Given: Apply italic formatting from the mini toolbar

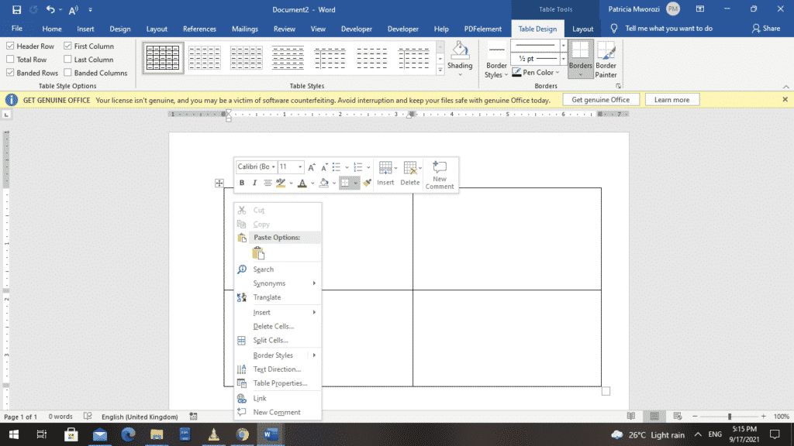Looking at the screenshot, I should 254,183.
